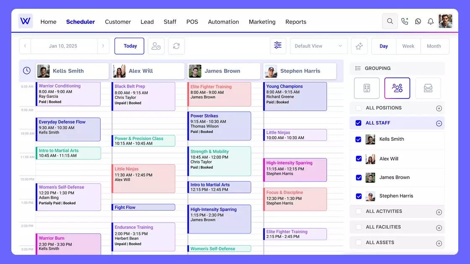Open the Default View dropdown
470x264 pixels.
[x=319, y=46]
